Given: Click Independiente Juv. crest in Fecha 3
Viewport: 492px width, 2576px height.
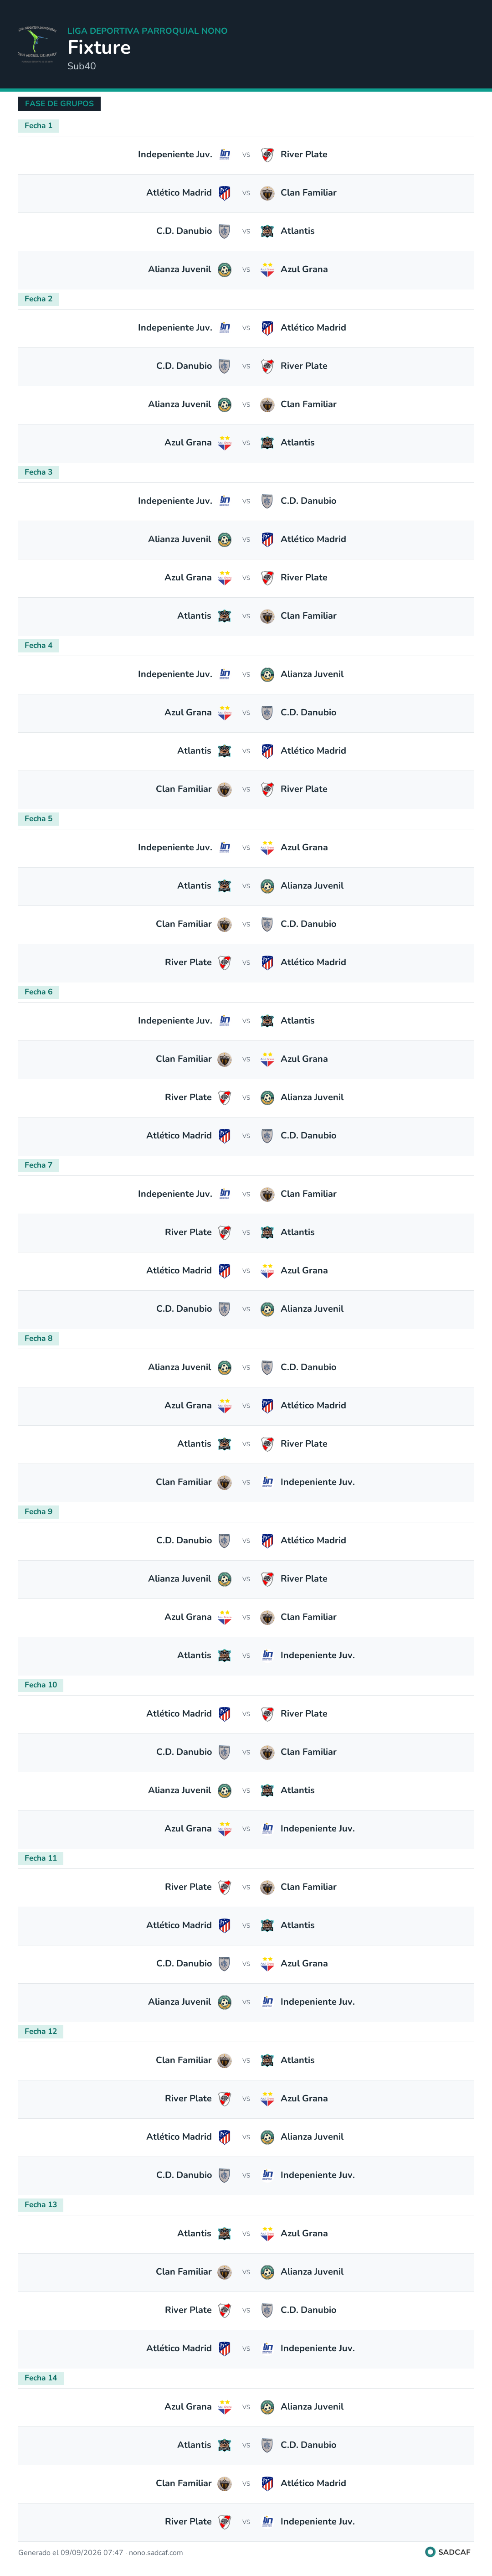Looking at the screenshot, I should 224,501.
